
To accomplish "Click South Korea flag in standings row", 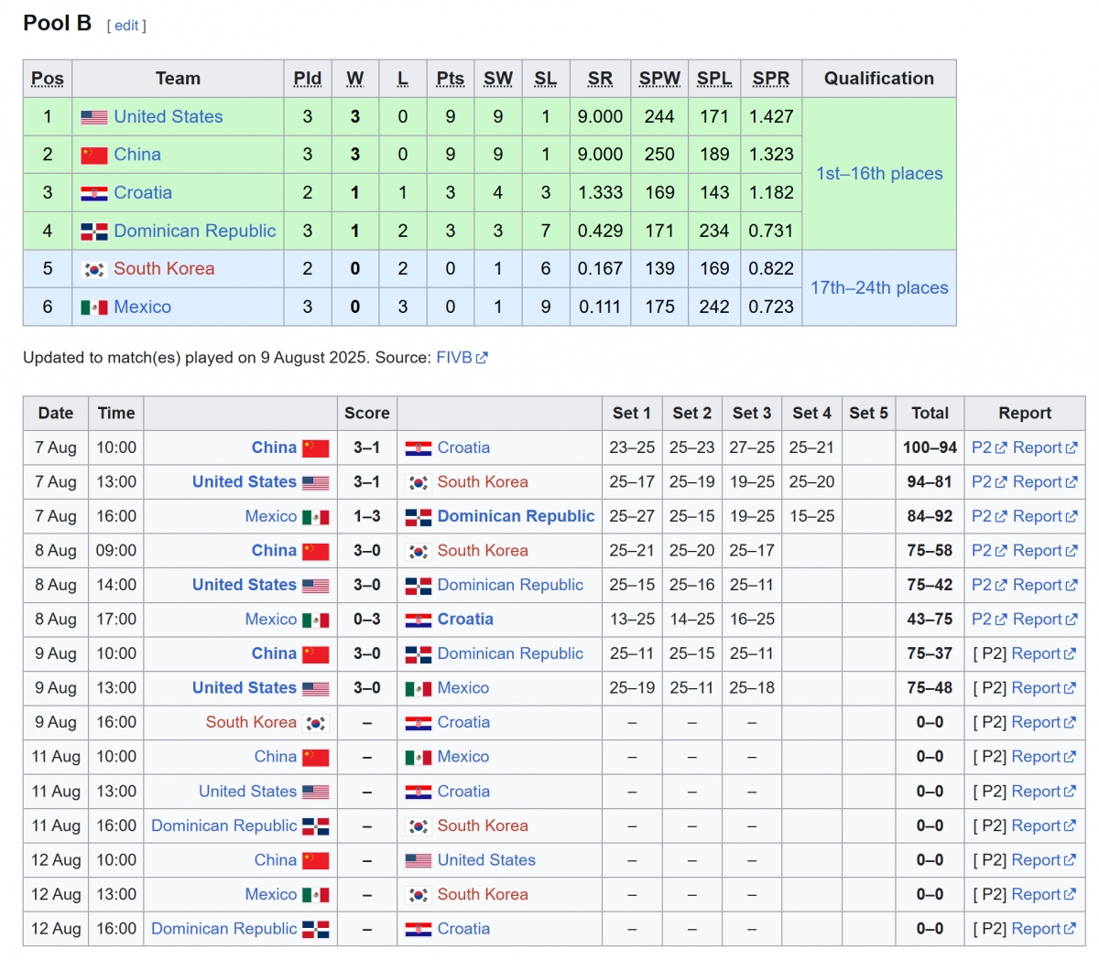I will pyautogui.click(x=93, y=269).
